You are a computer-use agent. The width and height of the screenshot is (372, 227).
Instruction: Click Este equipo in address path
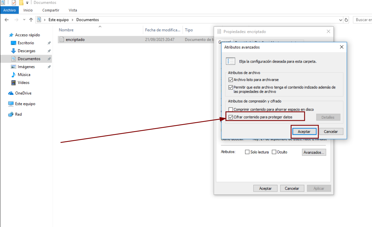[x=58, y=20]
